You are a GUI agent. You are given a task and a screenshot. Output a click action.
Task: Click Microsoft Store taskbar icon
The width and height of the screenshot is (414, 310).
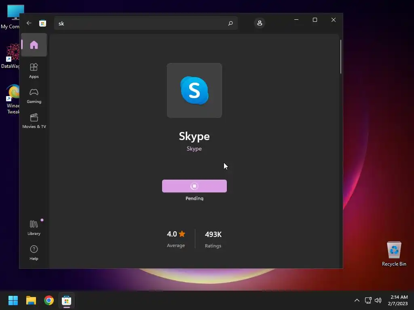click(x=67, y=300)
